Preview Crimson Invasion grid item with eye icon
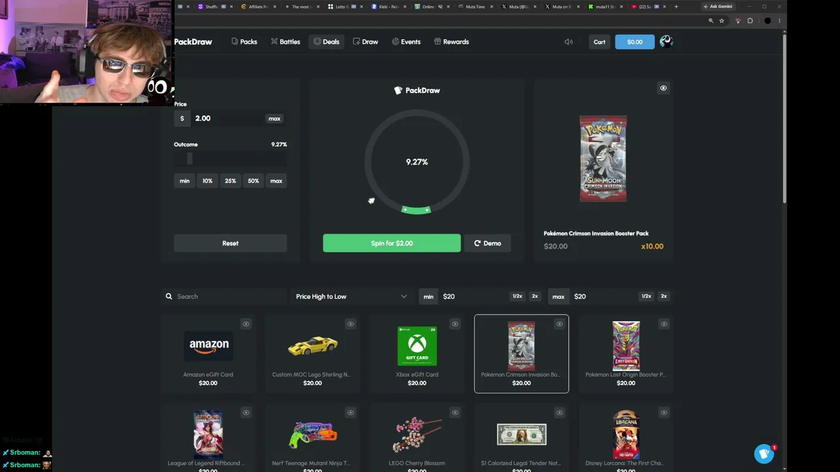 [x=559, y=324]
